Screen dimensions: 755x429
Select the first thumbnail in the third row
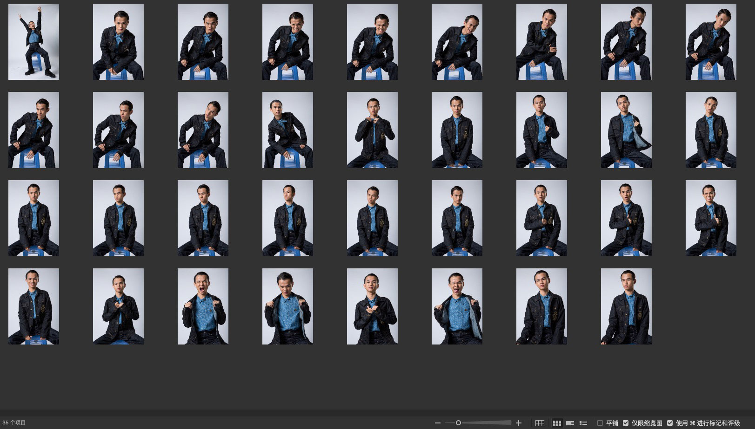[33, 218]
